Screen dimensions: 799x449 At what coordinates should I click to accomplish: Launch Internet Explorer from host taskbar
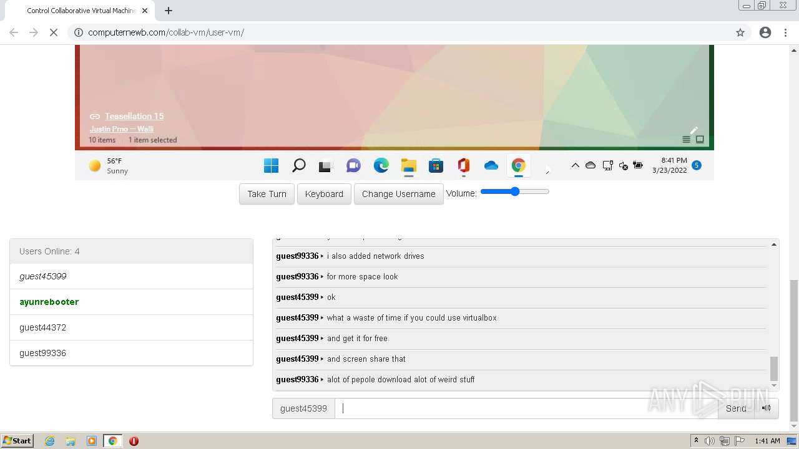pyautogui.click(x=50, y=441)
